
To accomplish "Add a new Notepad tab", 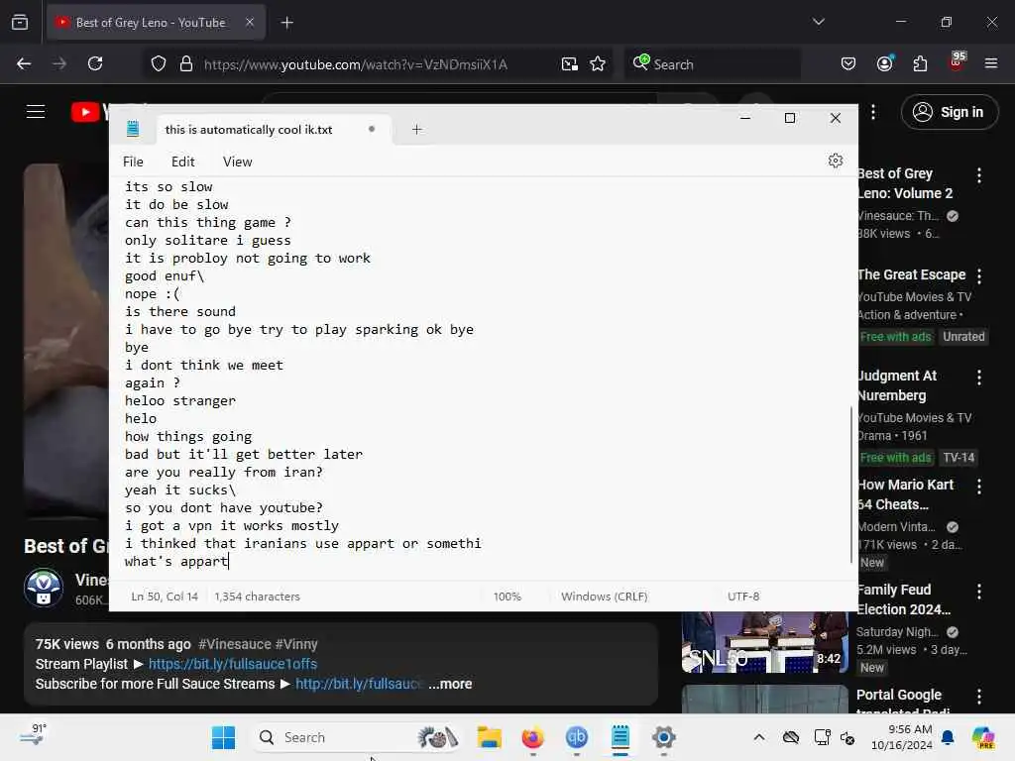I will click(x=417, y=130).
